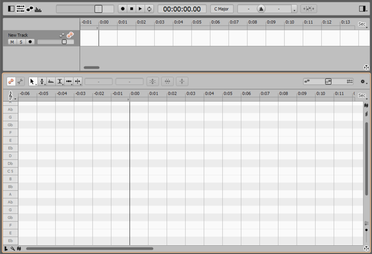Open the treble clef pitch ruler dropdown
372x254 pixels.
[11, 96]
